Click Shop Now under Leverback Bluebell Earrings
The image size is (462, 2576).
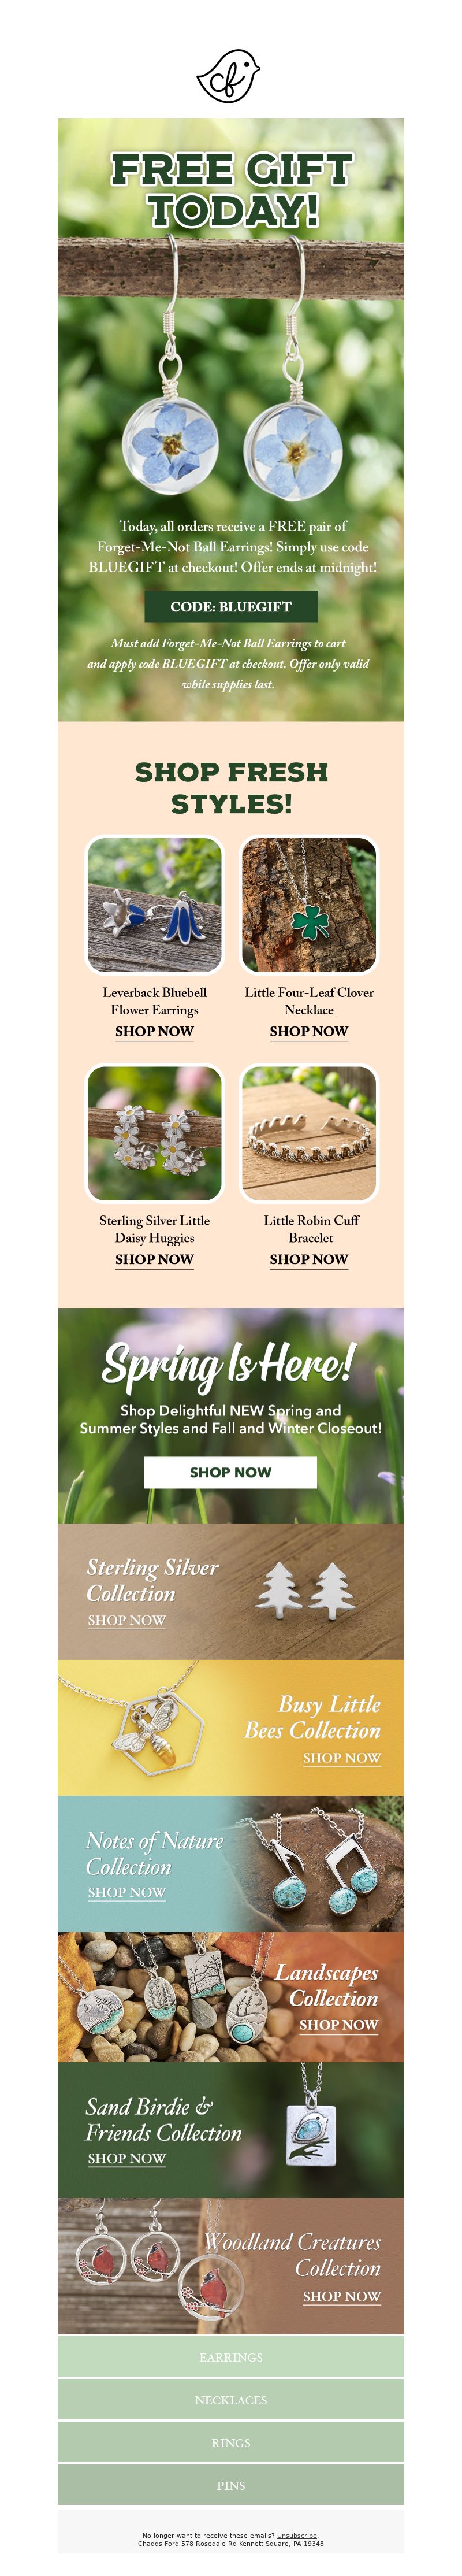[154, 1031]
